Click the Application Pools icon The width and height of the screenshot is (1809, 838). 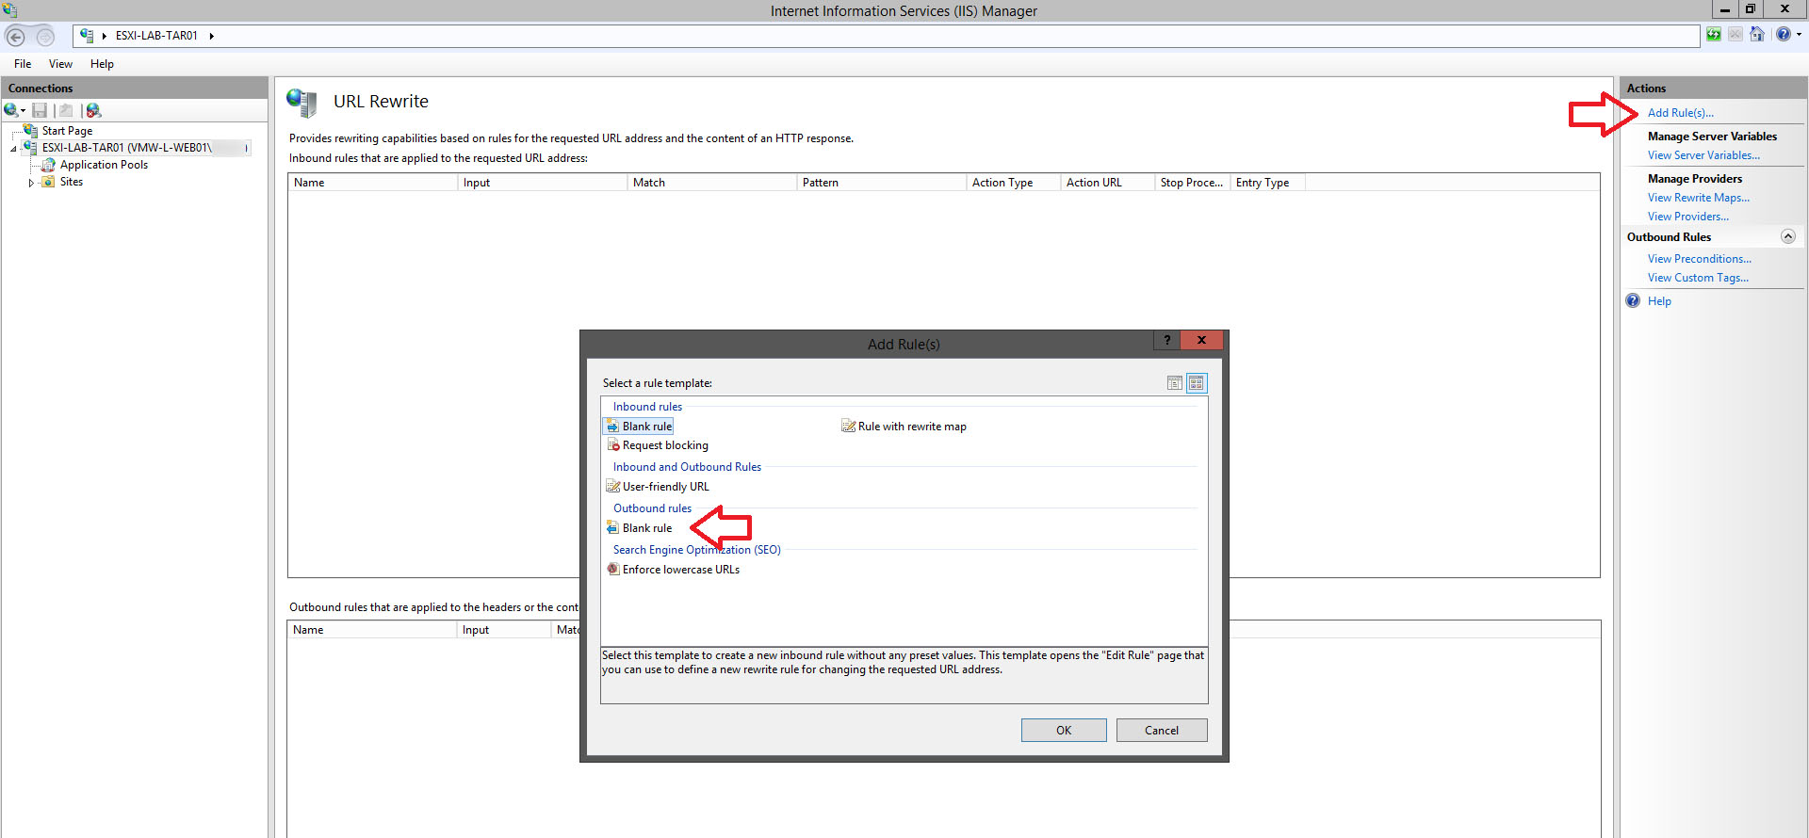pyautogui.click(x=49, y=165)
